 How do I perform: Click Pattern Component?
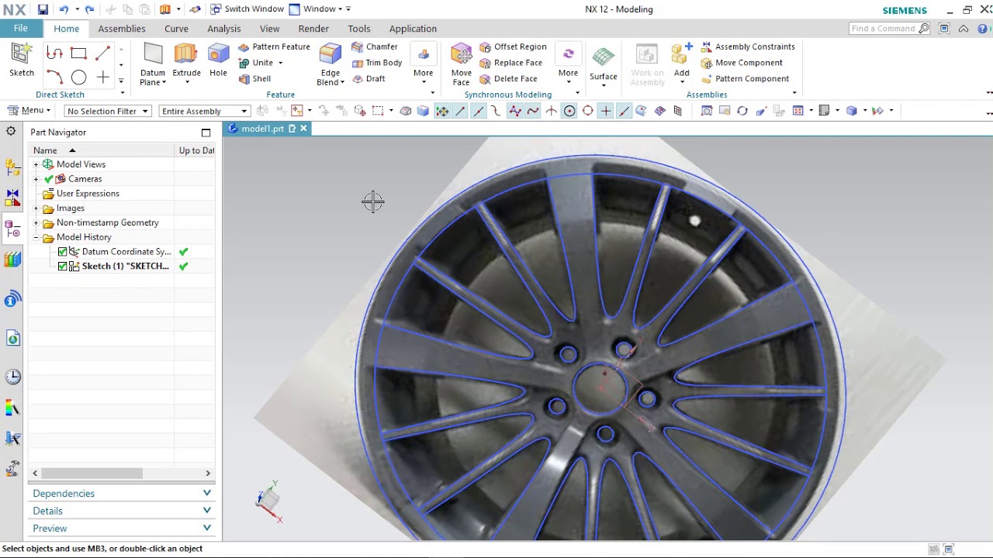(x=745, y=79)
